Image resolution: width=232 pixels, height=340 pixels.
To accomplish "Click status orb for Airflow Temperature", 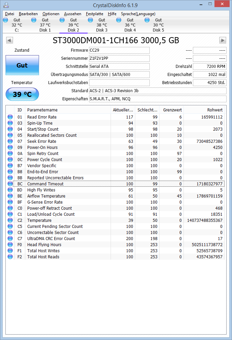I will click(x=10, y=196).
